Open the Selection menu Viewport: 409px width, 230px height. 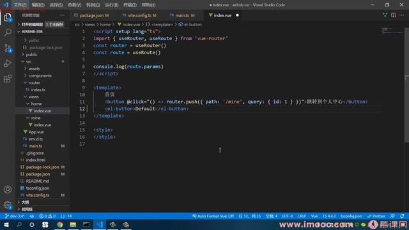[x=56, y=4]
